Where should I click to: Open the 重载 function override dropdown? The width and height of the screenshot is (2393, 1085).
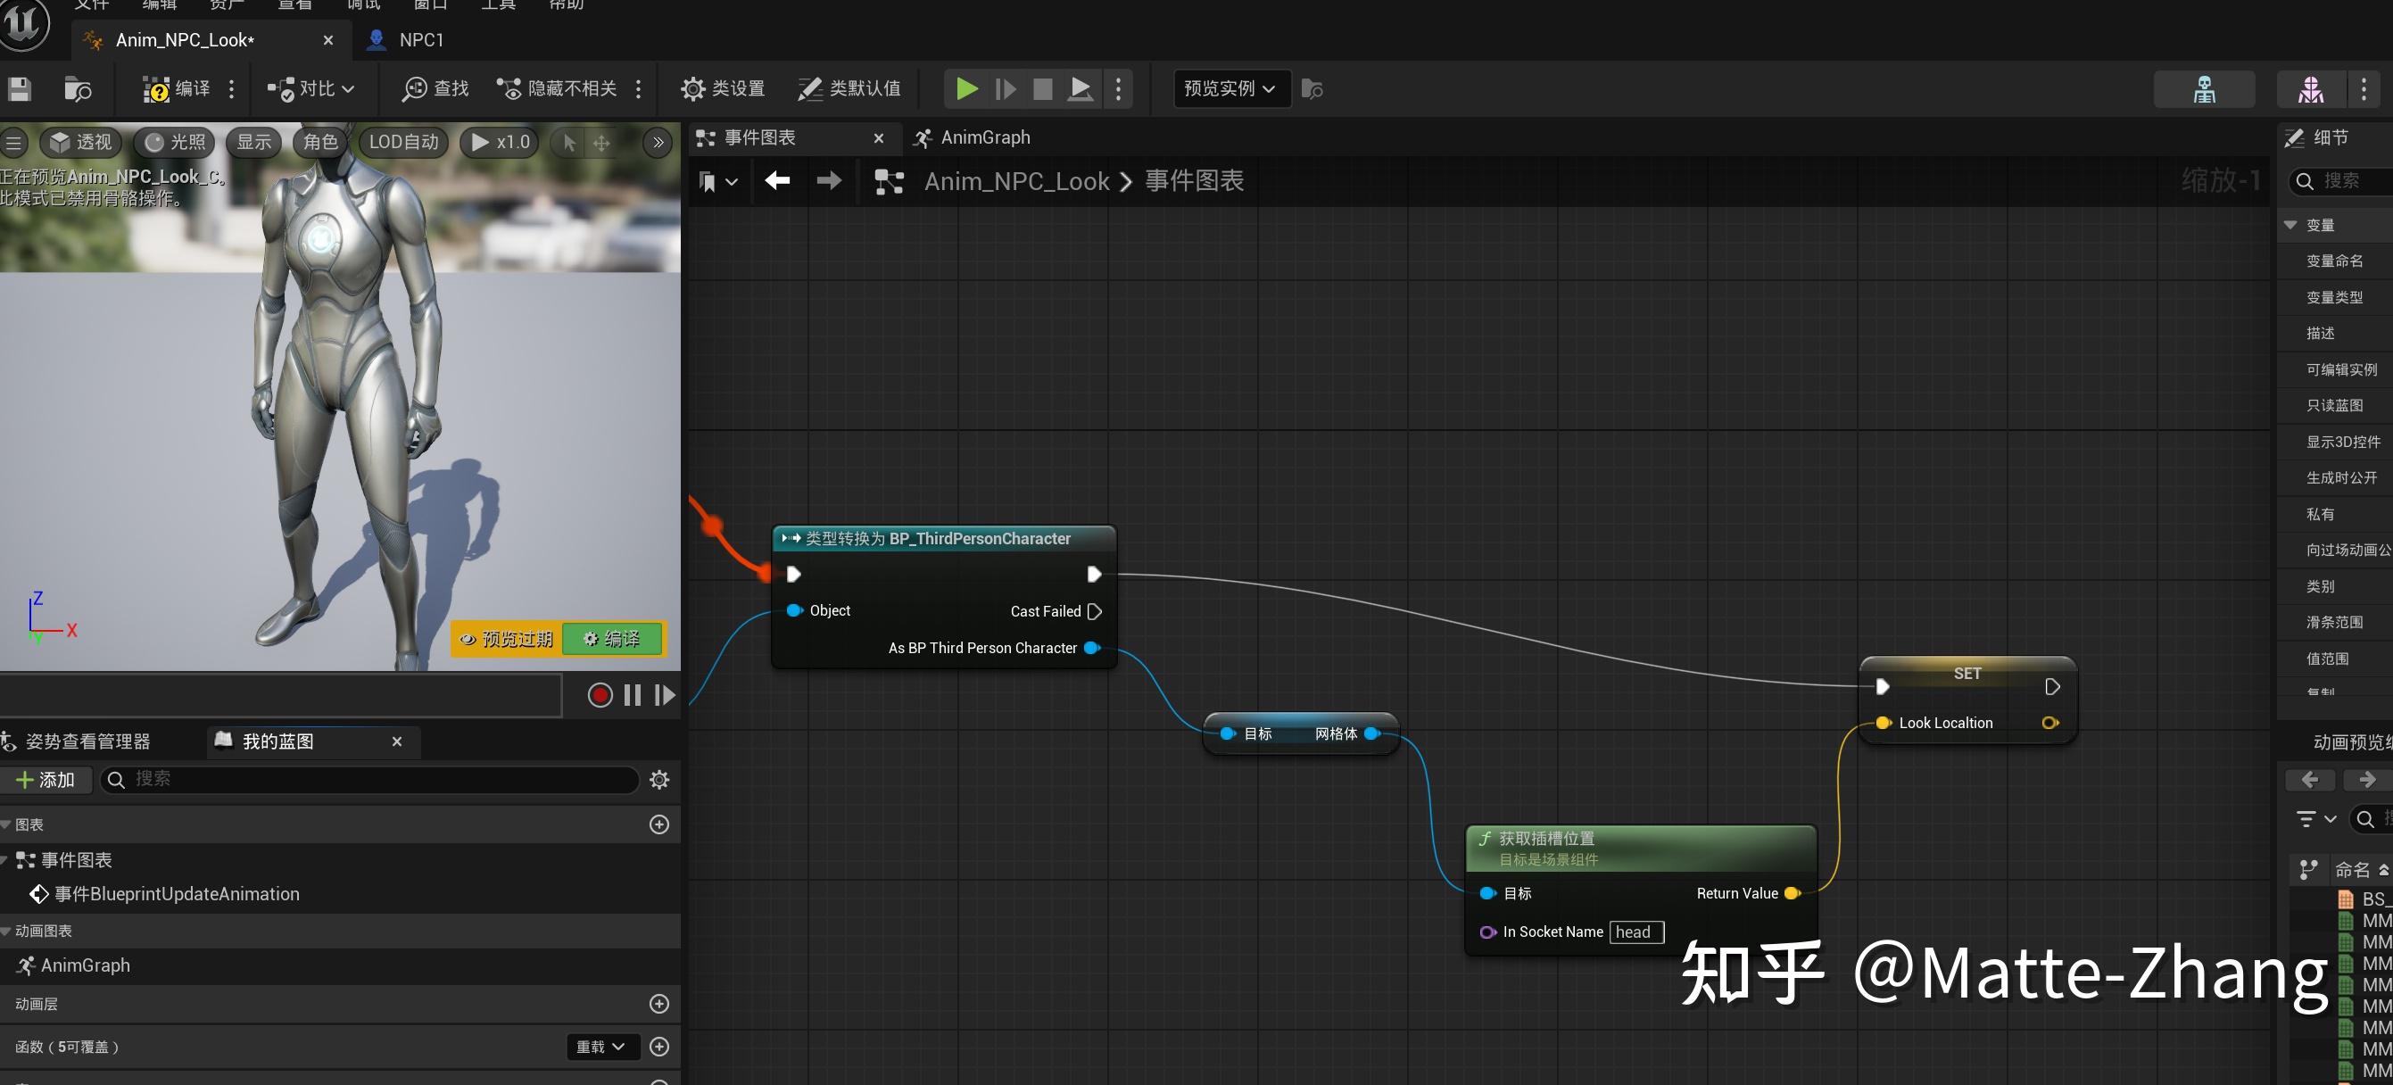(602, 1046)
